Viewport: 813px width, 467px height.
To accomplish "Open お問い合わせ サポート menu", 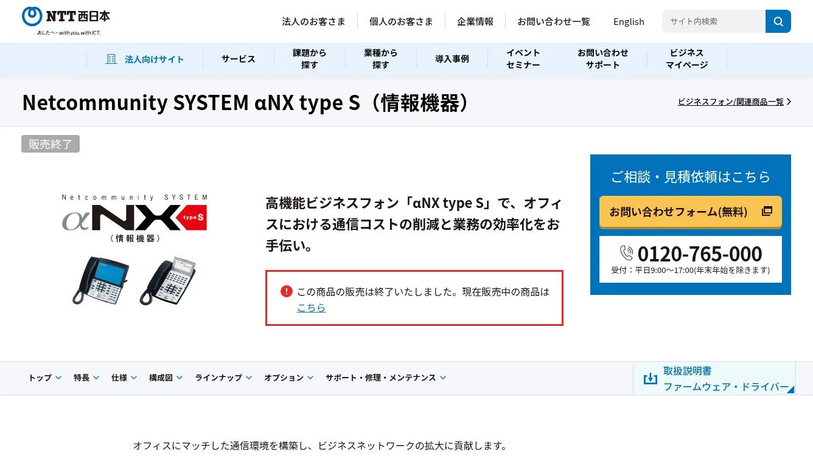I will coord(602,59).
